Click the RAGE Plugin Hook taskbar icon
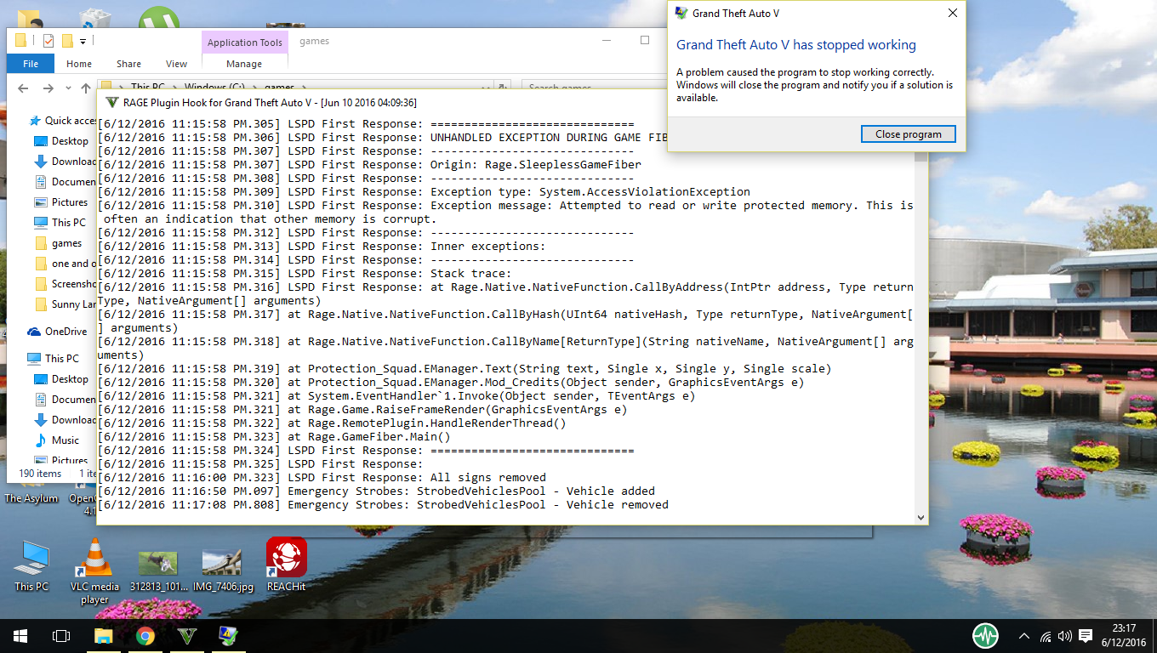Viewport: 1157px width, 653px height. [x=186, y=636]
